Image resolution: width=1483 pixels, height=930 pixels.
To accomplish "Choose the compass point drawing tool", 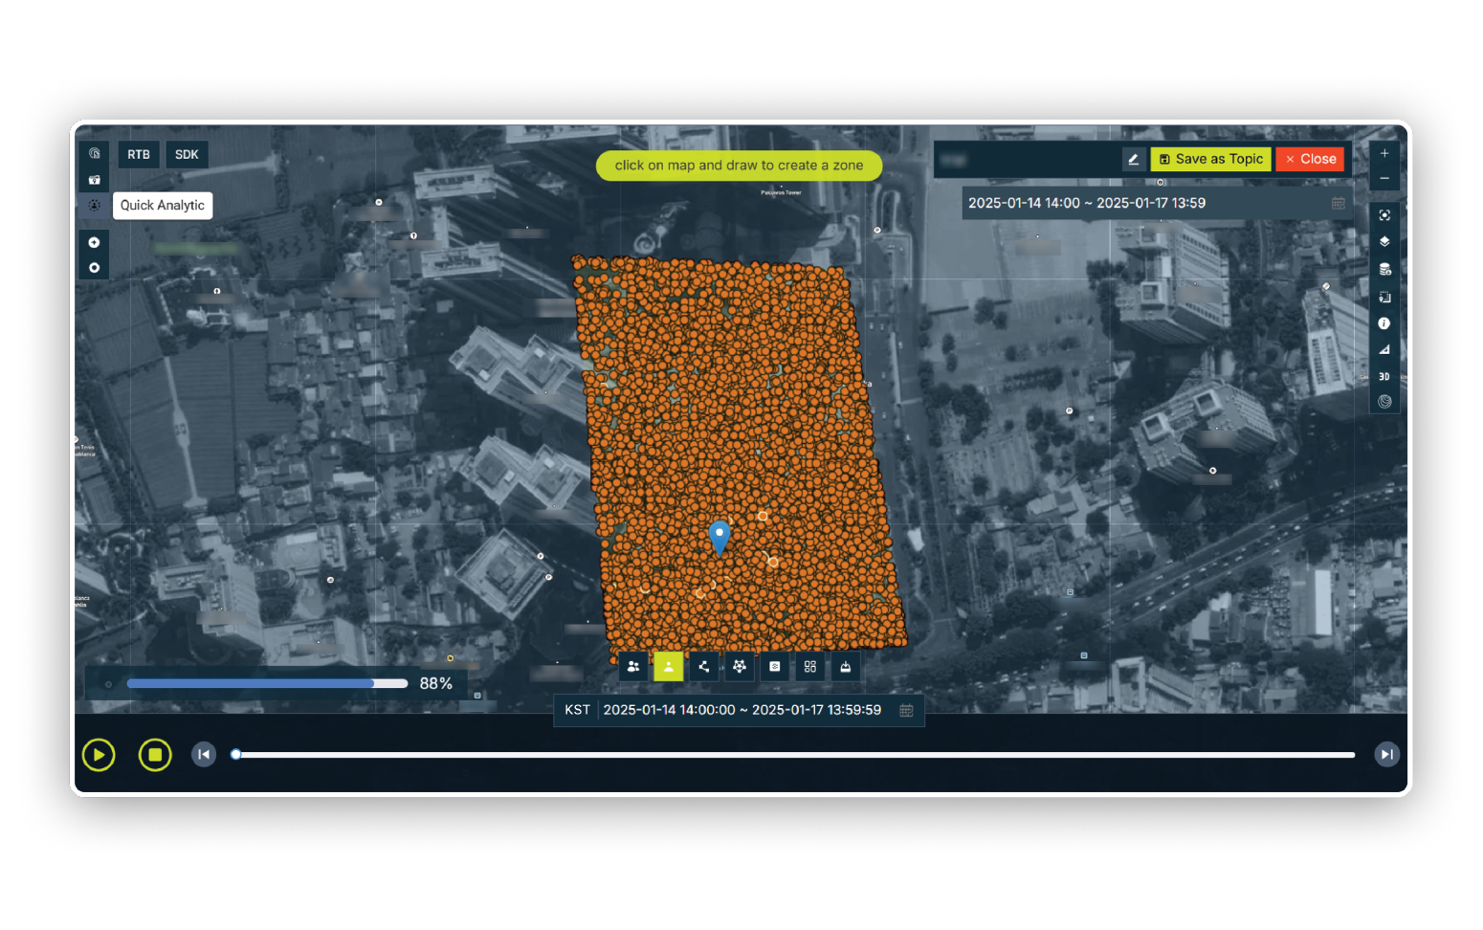I will pyautogui.click(x=94, y=242).
